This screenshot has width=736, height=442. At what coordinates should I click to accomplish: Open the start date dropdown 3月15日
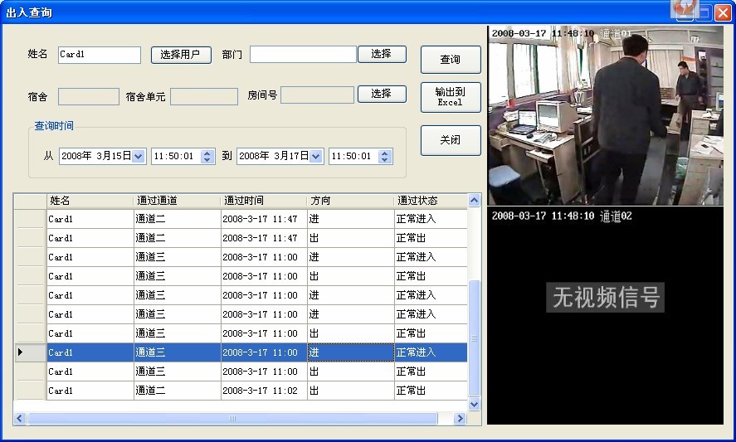tap(138, 156)
